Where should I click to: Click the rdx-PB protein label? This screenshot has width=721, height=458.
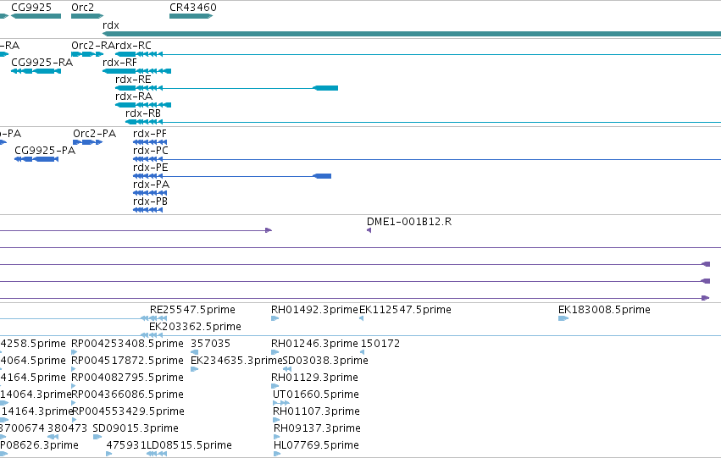pos(150,201)
